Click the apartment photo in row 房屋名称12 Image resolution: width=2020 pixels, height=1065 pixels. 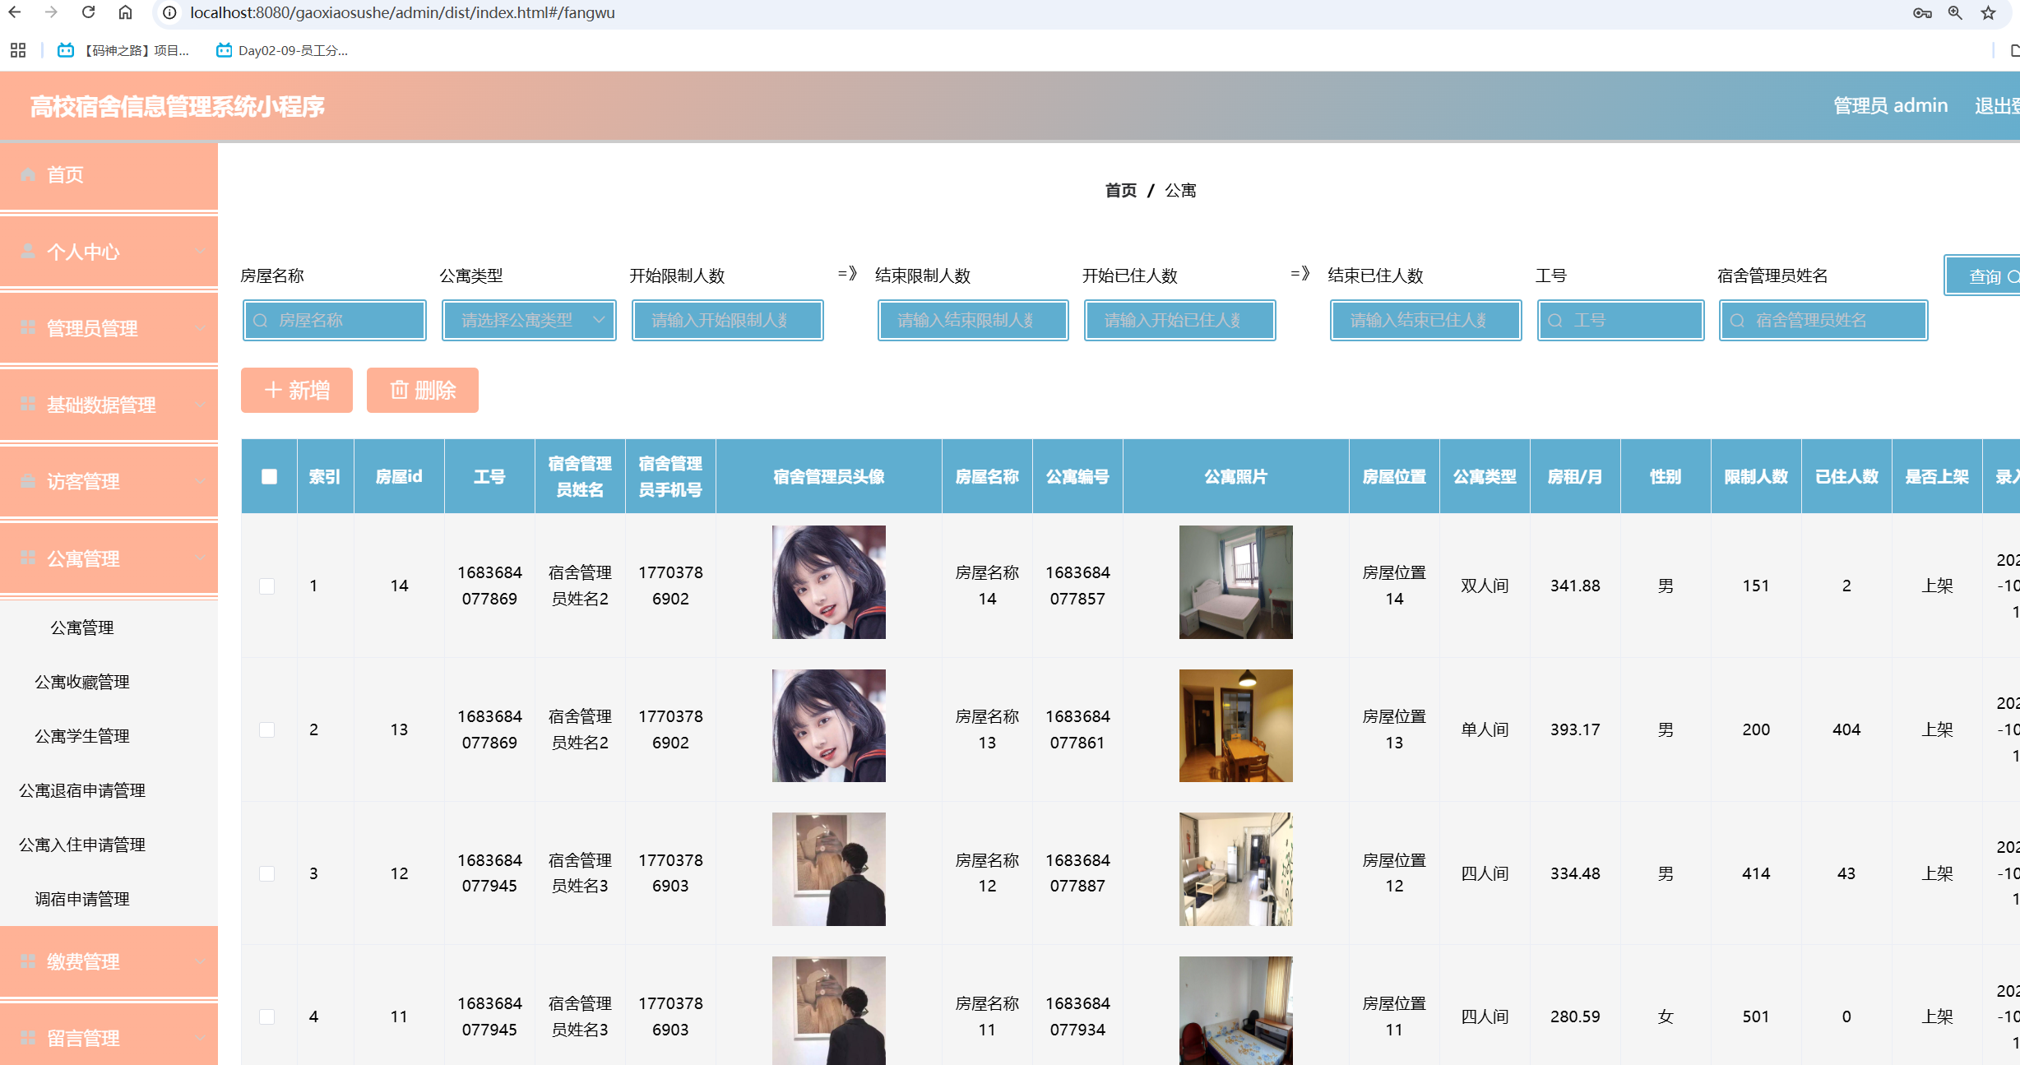click(1236, 869)
